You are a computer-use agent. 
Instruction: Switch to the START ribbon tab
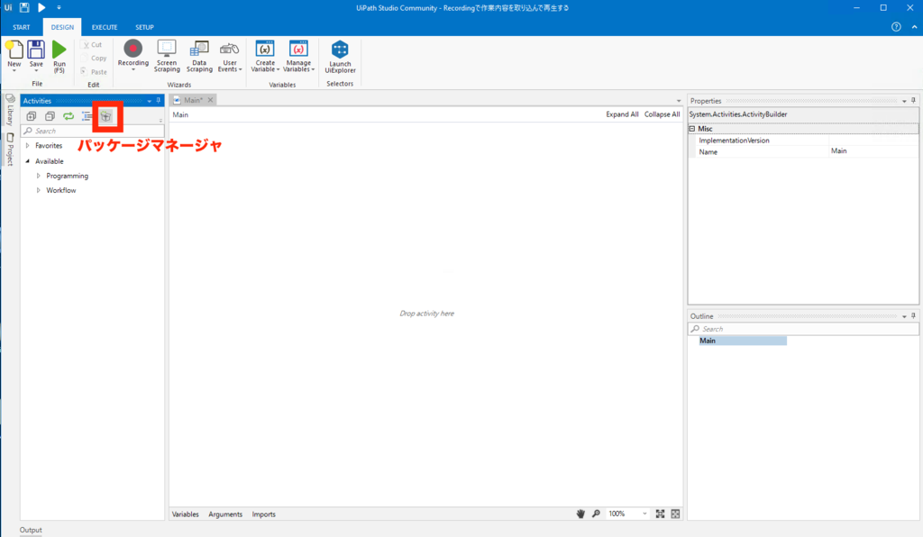[22, 27]
